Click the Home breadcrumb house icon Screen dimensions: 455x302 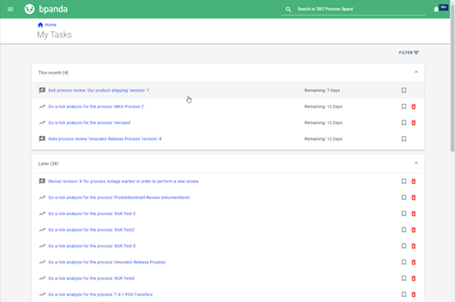[40, 25]
